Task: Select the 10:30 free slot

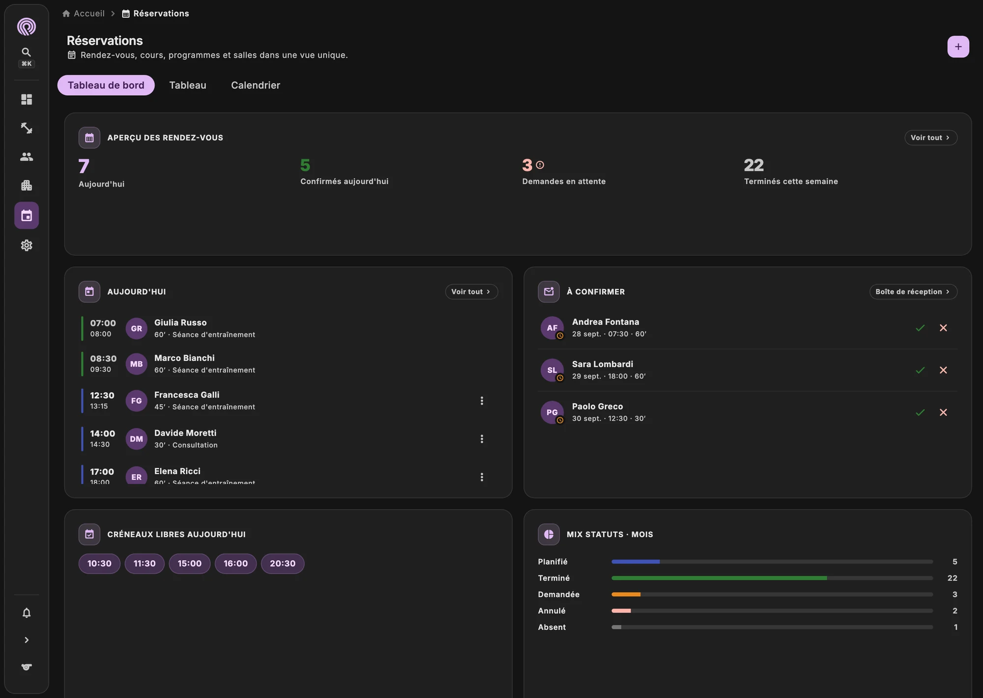Action: [x=99, y=564]
